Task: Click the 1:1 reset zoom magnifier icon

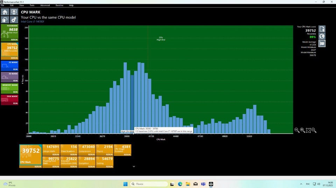Action: (x=314, y=130)
